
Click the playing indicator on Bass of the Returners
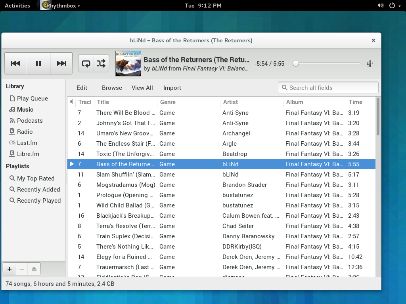coord(72,164)
